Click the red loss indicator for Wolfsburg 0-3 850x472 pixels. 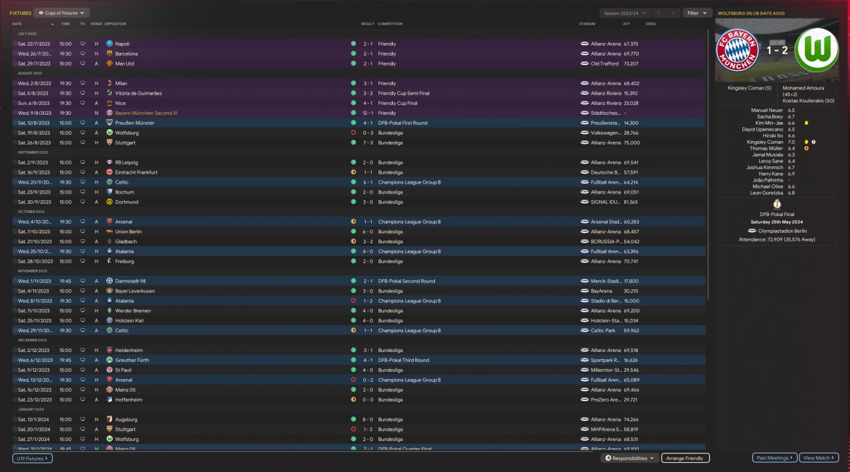(x=353, y=133)
